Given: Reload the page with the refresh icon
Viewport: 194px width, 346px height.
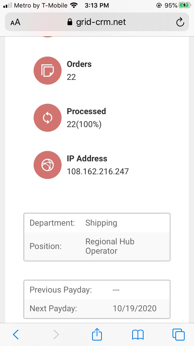Looking at the screenshot, I should click(x=180, y=22).
